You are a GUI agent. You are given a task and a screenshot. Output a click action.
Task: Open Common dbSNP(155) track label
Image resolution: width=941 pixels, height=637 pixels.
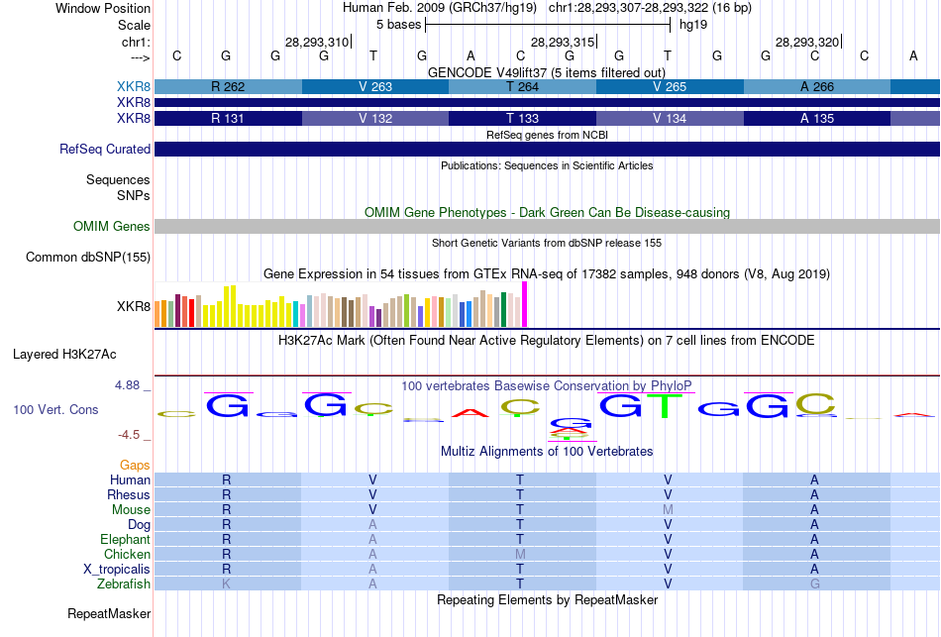coord(88,257)
